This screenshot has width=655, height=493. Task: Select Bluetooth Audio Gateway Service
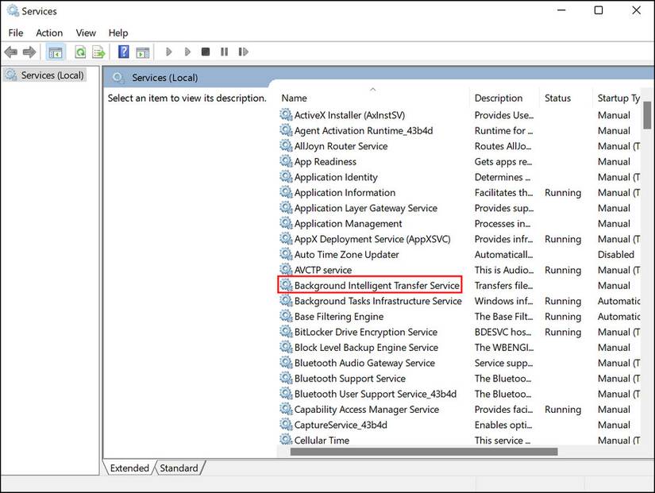tap(364, 362)
